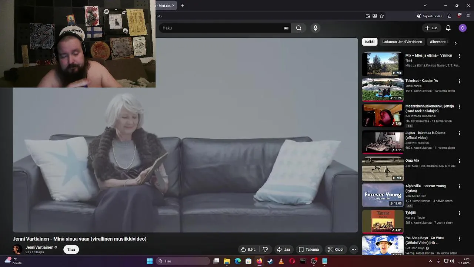The image size is (474, 267).
Task: List all tabs with the dropdown chevron
Action: click(425, 6)
